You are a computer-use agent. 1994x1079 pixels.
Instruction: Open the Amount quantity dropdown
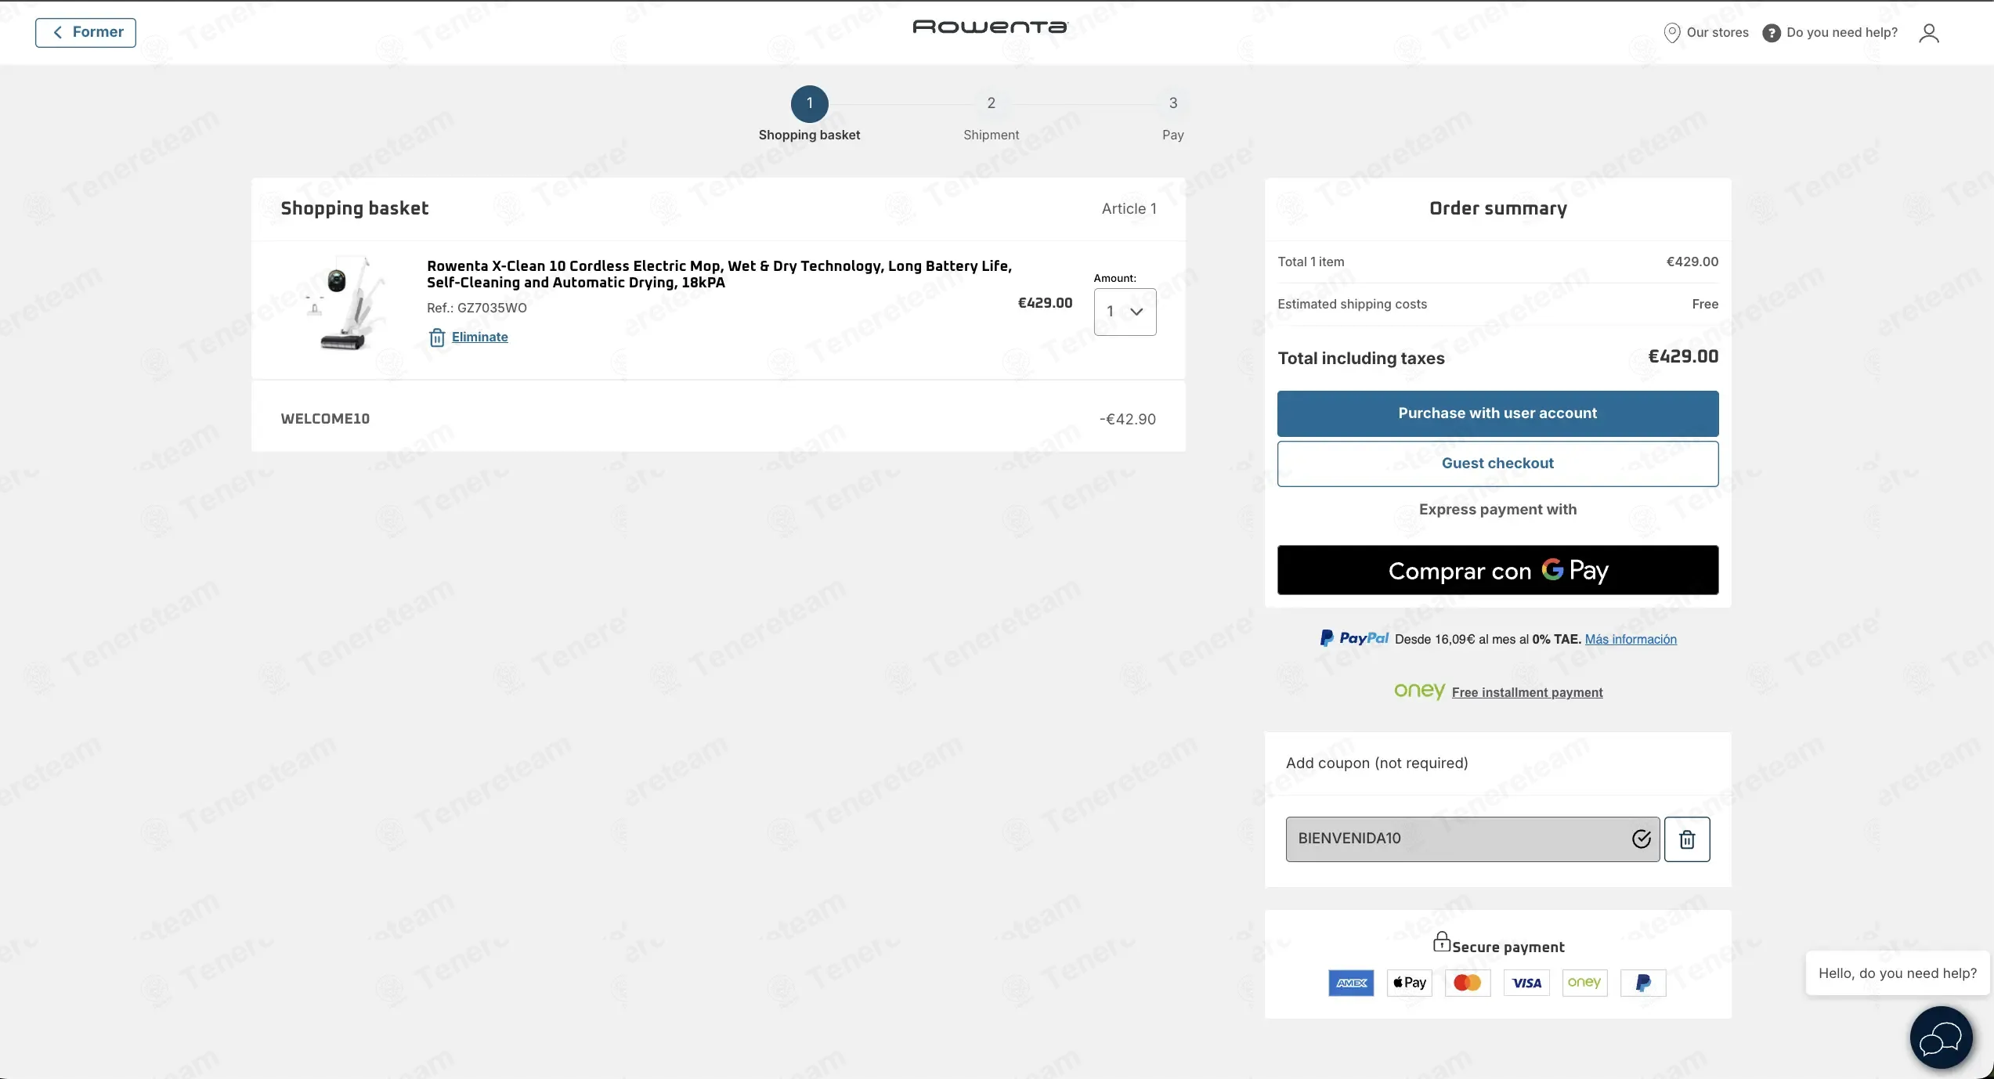(1125, 312)
